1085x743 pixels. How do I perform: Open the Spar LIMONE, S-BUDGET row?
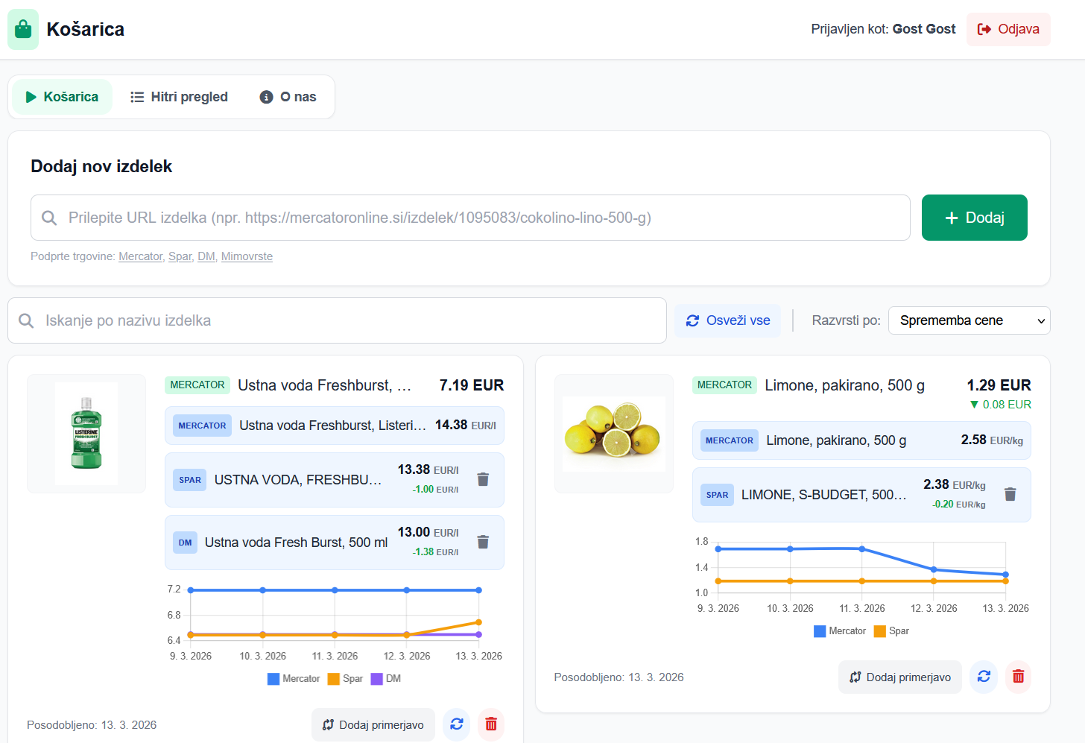tap(861, 495)
